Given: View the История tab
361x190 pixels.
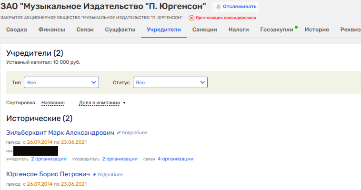Looking at the screenshot, I should [x=317, y=30].
